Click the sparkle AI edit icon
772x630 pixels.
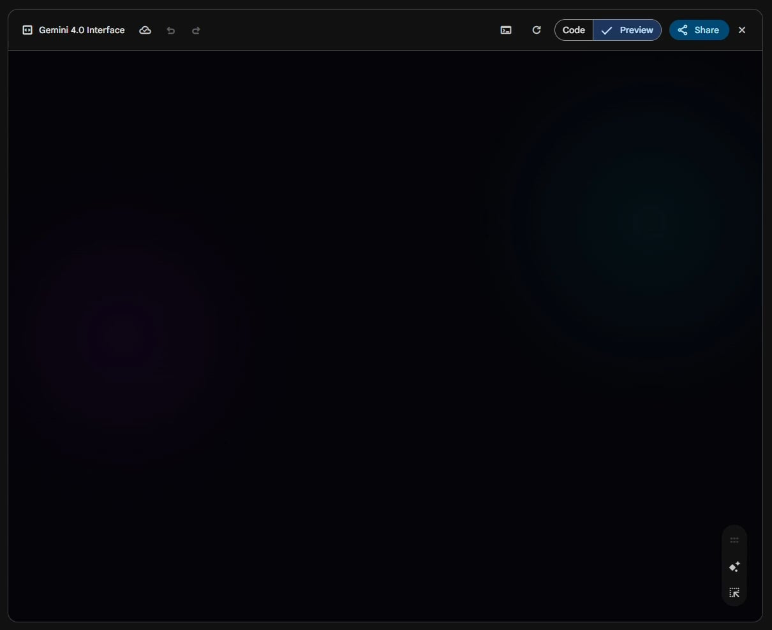click(x=734, y=566)
